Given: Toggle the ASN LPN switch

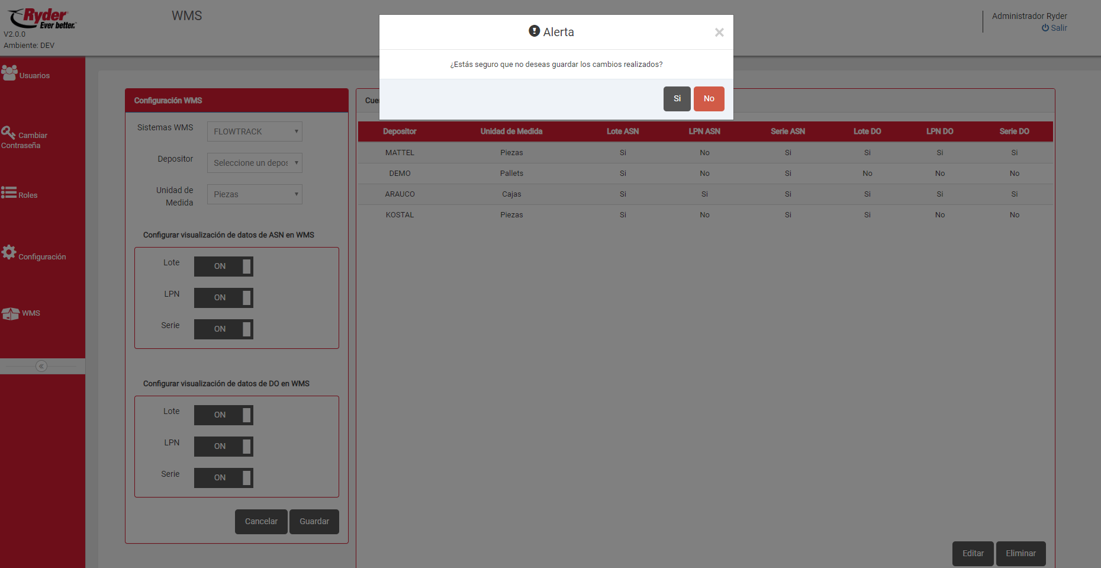Looking at the screenshot, I should 223,298.
